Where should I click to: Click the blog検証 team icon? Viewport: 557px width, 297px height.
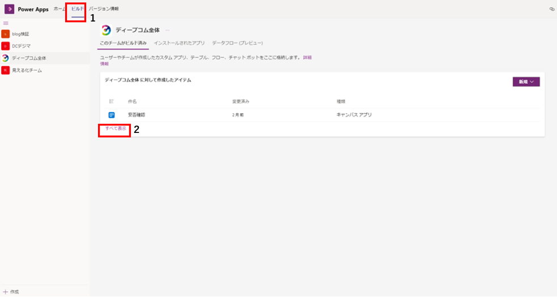(6, 34)
